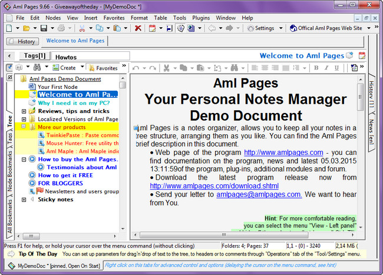Open the Favorites menu
Image resolution: width=383 pixels, height=275 pixels.
(114, 18)
